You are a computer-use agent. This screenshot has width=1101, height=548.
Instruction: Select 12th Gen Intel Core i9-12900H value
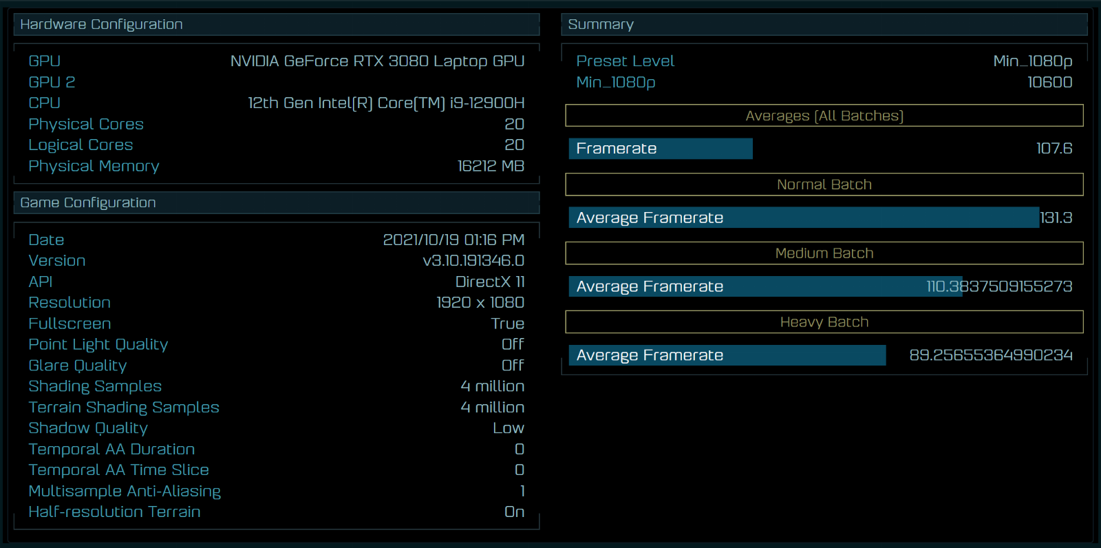pos(386,103)
